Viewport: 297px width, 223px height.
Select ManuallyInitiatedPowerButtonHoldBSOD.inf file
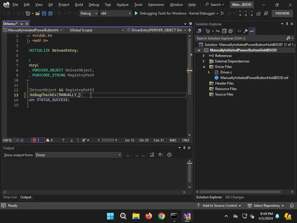[254, 78]
